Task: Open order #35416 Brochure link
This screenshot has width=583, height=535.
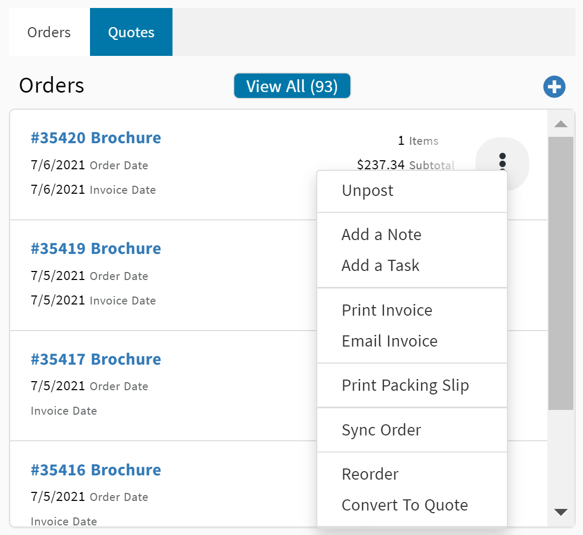Action: tap(96, 470)
